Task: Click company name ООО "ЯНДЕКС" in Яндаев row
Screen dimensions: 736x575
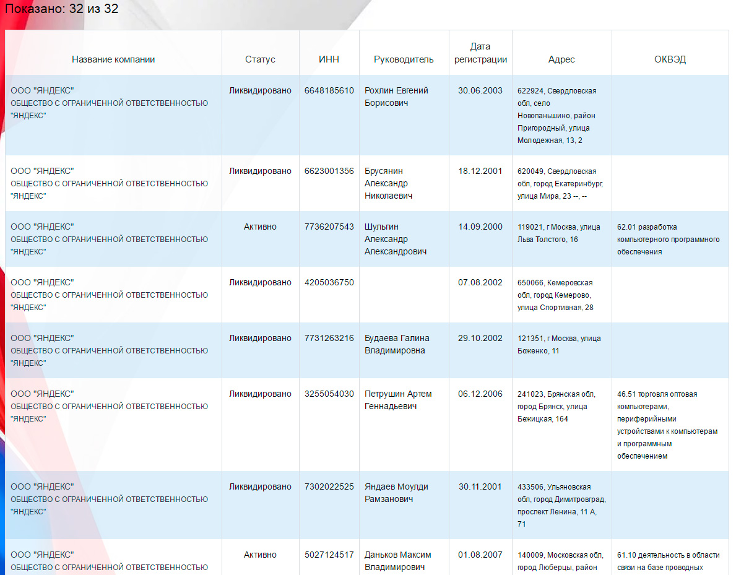Action: pos(42,486)
